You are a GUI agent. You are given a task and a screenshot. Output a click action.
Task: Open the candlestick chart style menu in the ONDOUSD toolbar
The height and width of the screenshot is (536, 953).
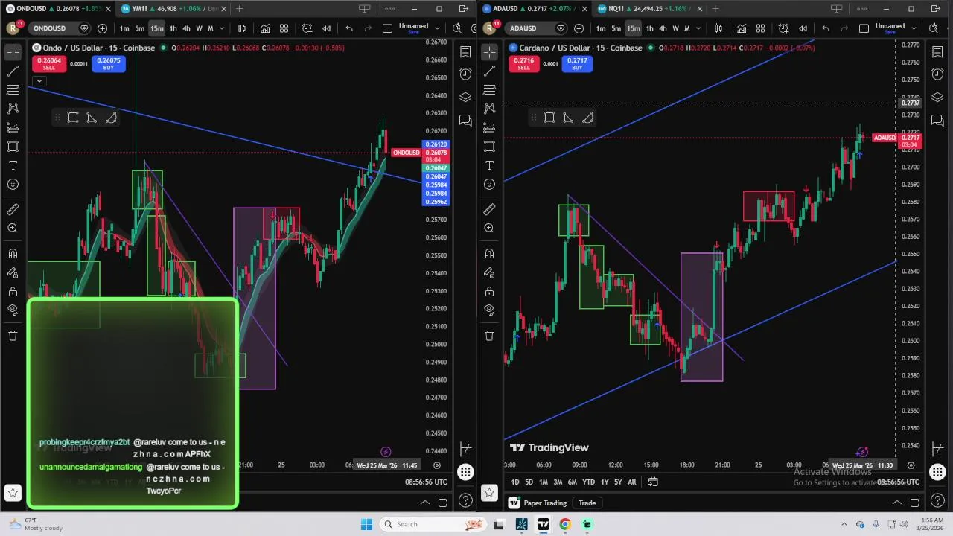point(242,28)
